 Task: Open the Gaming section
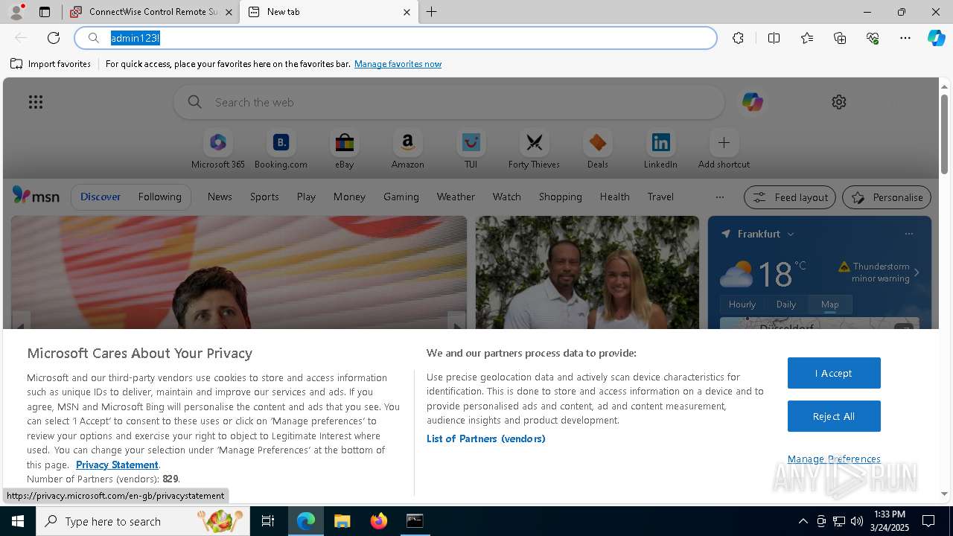[401, 197]
